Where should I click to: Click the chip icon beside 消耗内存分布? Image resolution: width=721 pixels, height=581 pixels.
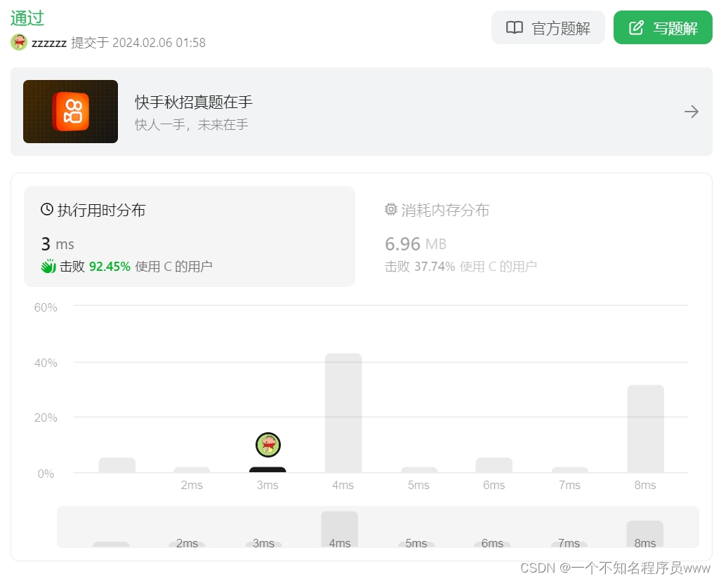click(390, 210)
